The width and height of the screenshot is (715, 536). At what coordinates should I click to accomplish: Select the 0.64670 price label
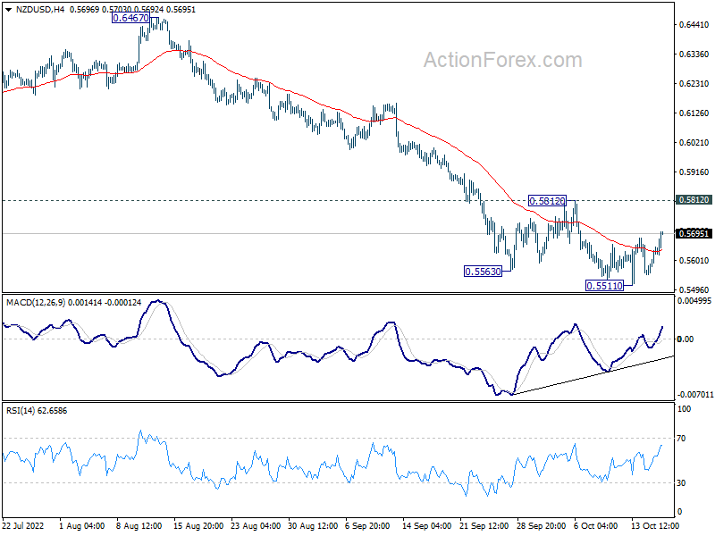tap(130, 18)
